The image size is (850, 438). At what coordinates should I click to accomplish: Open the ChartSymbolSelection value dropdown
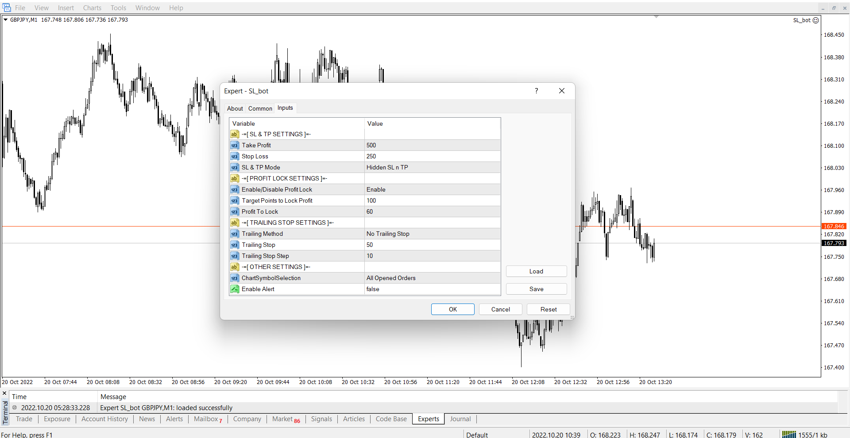coord(432,278)
